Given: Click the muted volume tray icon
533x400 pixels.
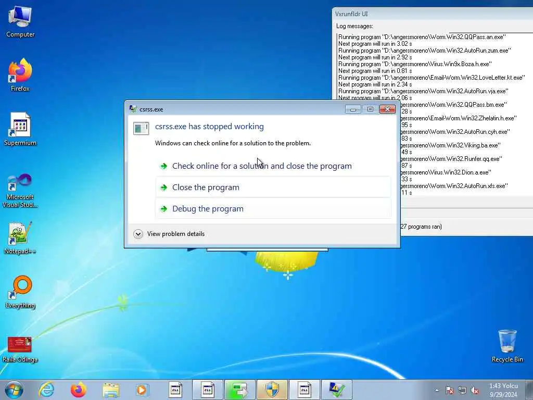Looking at the screenshot, I should tap(475, 390).
